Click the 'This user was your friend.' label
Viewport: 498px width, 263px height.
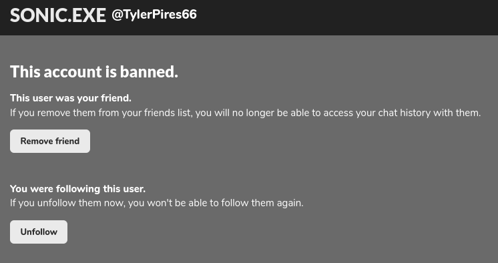tap(71, 98)
